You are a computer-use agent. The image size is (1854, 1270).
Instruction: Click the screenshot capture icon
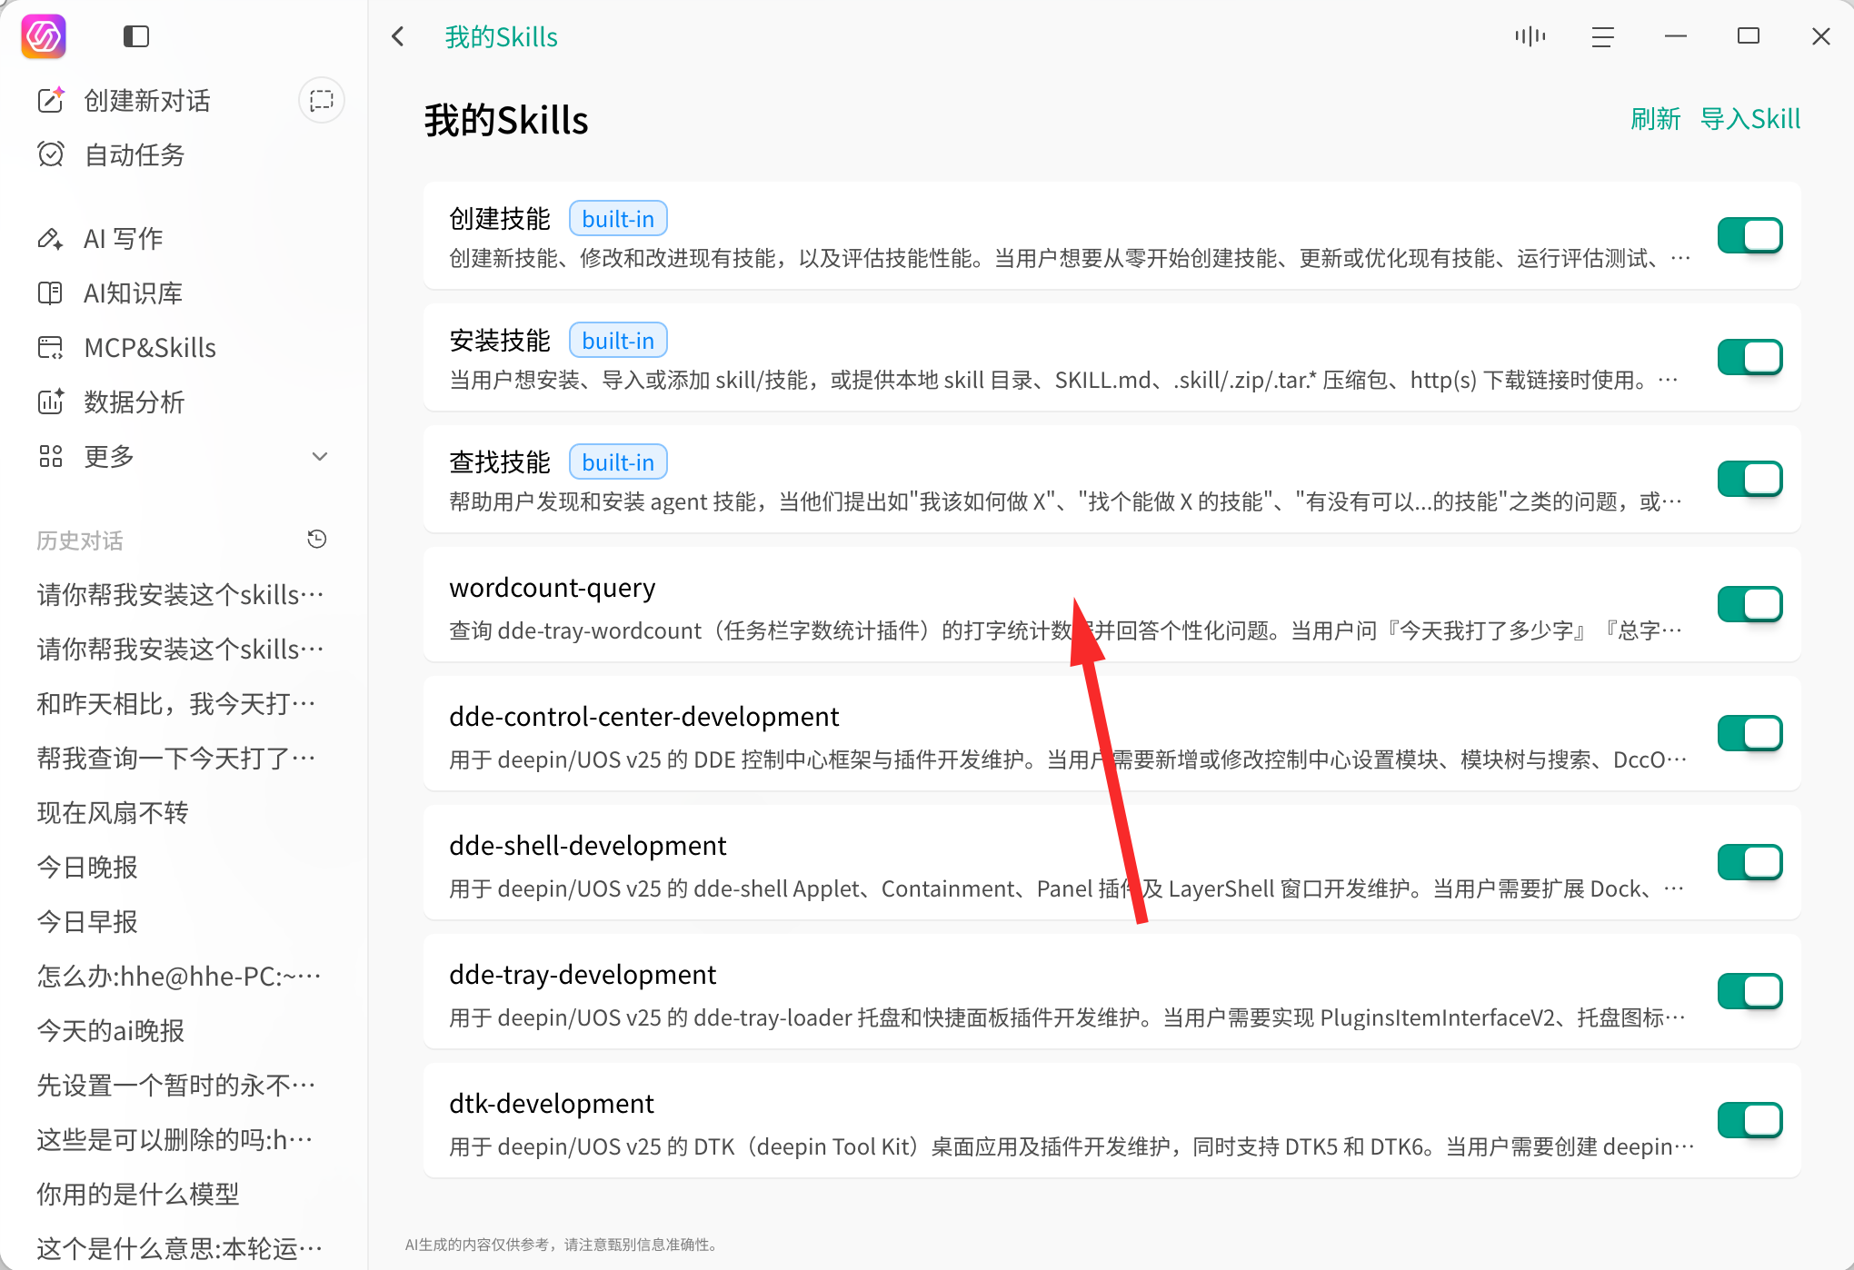point(322,100)
